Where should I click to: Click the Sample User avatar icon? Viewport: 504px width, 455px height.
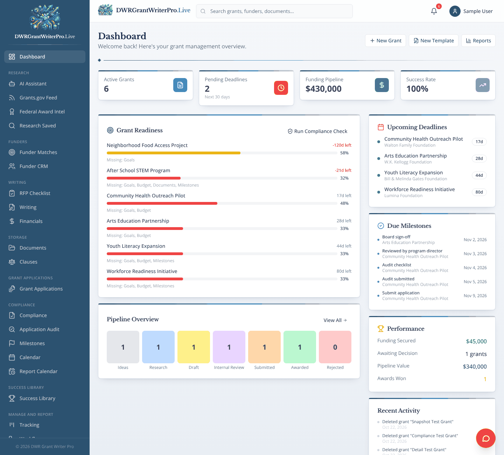(455, 11)
